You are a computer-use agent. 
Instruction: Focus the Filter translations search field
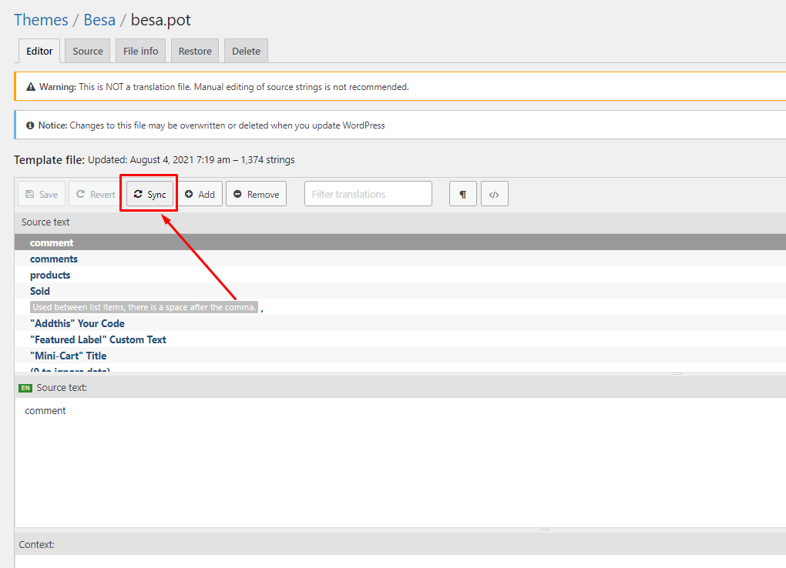click(x=368, y=194)
